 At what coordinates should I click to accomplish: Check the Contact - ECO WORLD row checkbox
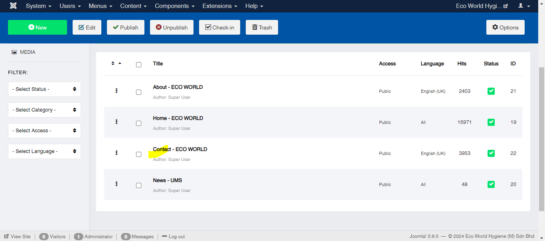138,154
